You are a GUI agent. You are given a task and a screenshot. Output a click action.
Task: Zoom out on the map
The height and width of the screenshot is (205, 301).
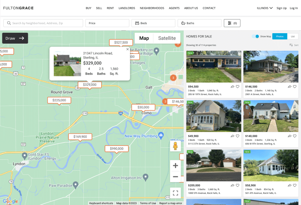click(175, 176)
